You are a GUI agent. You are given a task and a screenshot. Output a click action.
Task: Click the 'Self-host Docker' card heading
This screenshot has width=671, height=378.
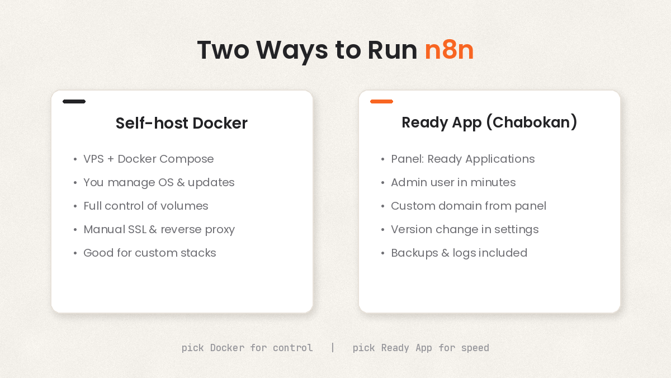pyautogui.click(x=182, y=123)
